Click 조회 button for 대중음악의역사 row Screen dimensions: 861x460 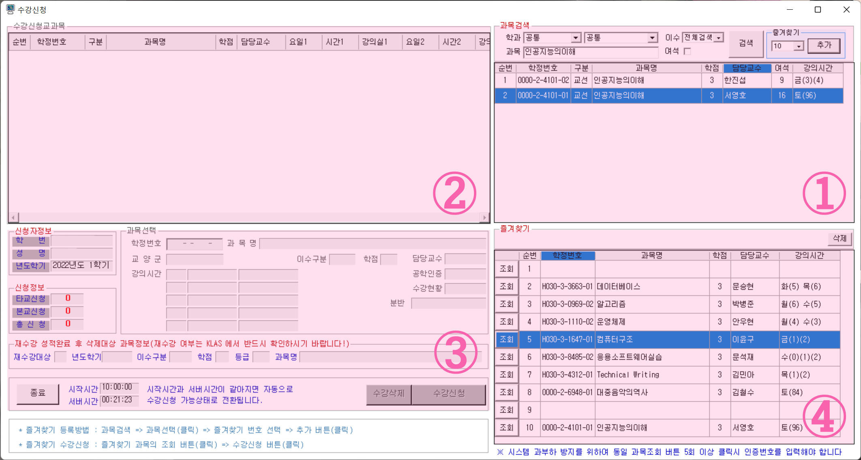tap(507, 392)
